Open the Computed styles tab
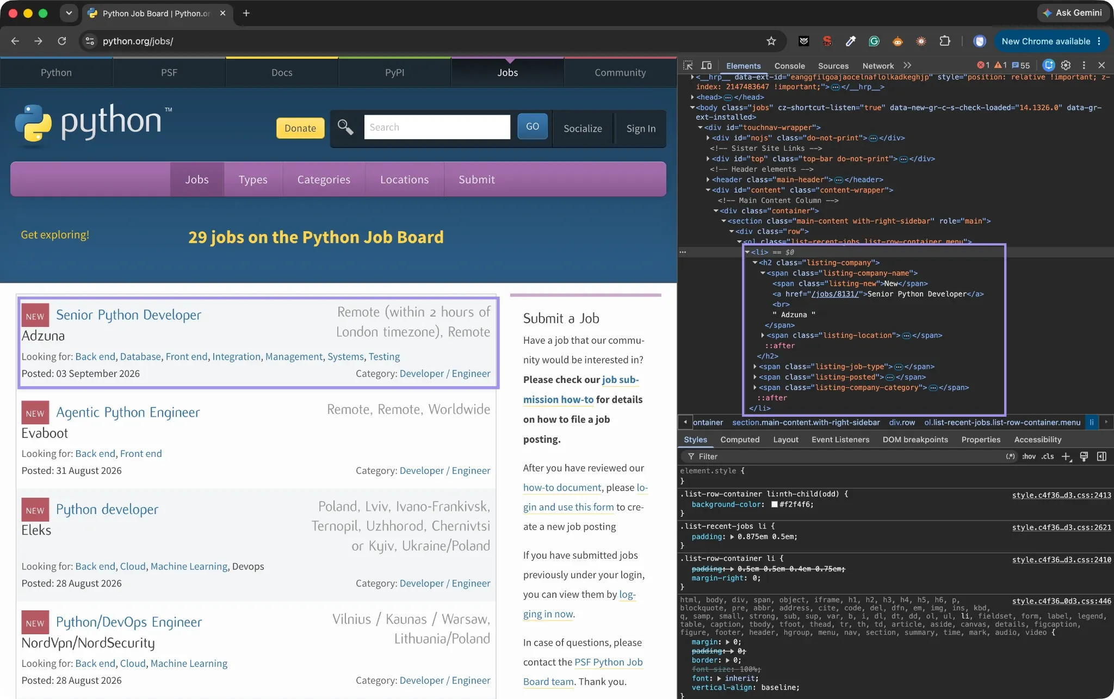The image size is (1114, 699). click(740, 440)
